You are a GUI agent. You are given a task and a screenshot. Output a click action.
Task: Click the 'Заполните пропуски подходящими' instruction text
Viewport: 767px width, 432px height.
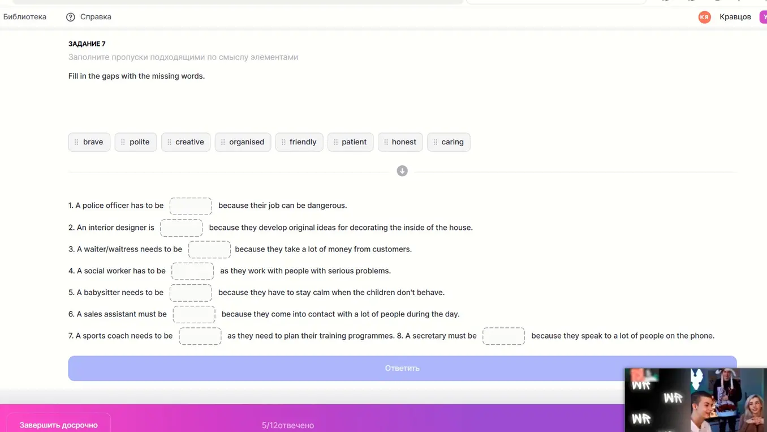pos(183,57)
